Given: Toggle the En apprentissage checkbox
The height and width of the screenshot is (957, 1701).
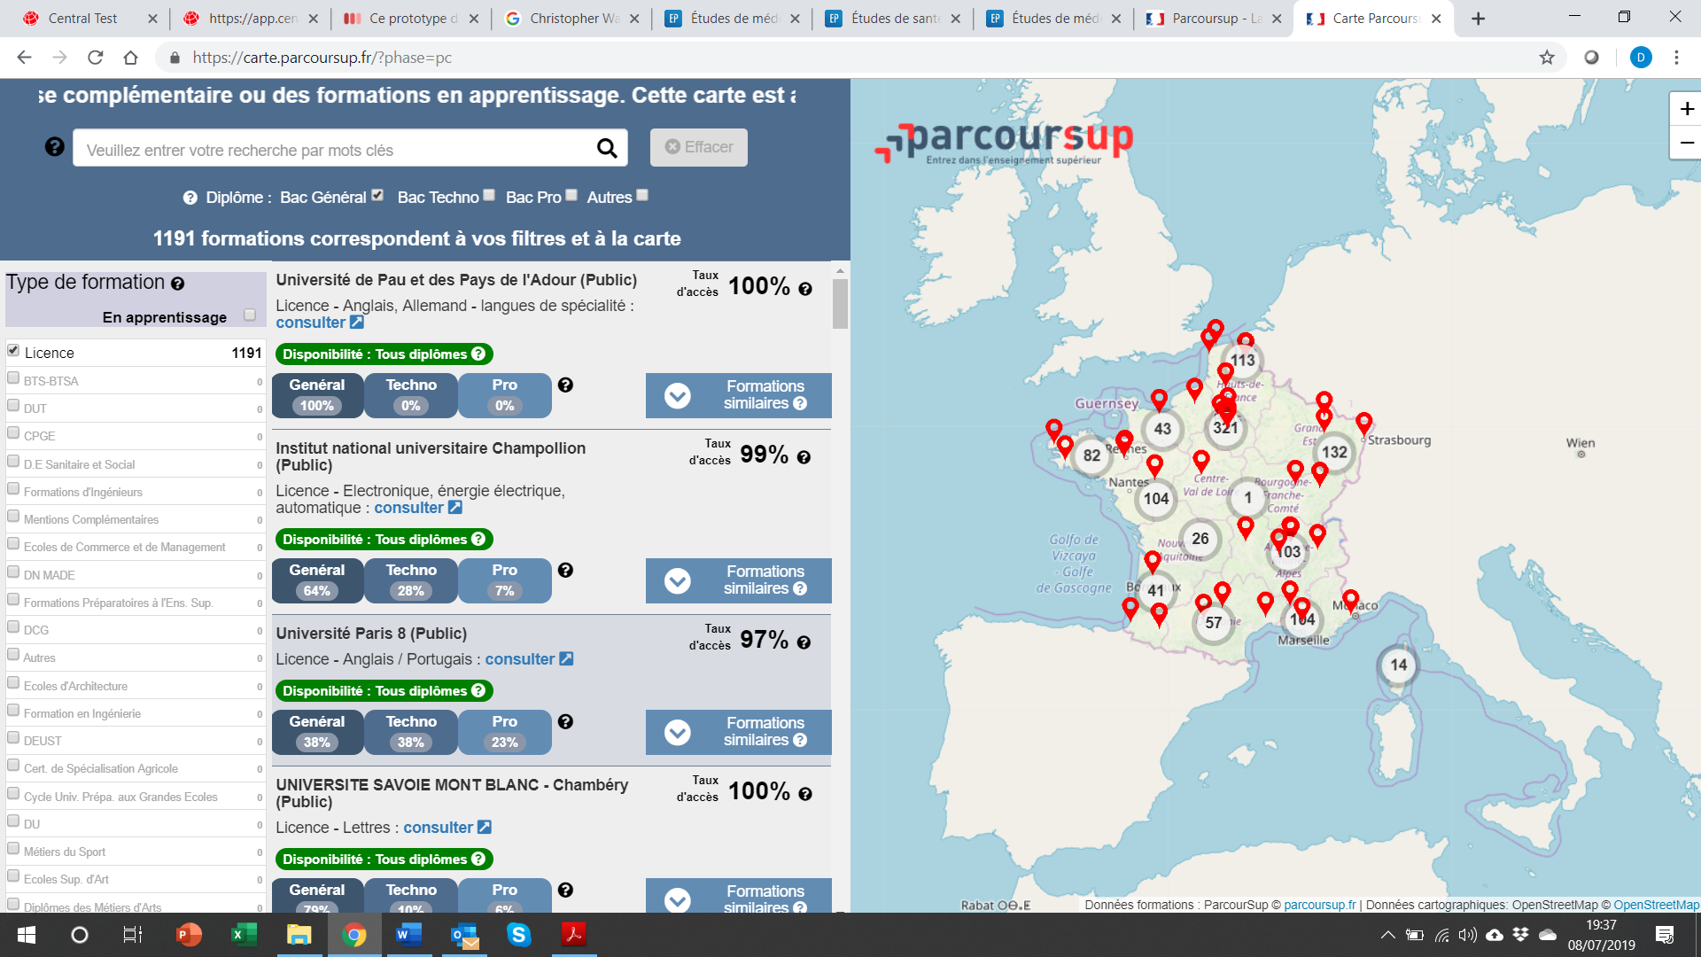Looking at the screenshot, I should click(250, 315).
